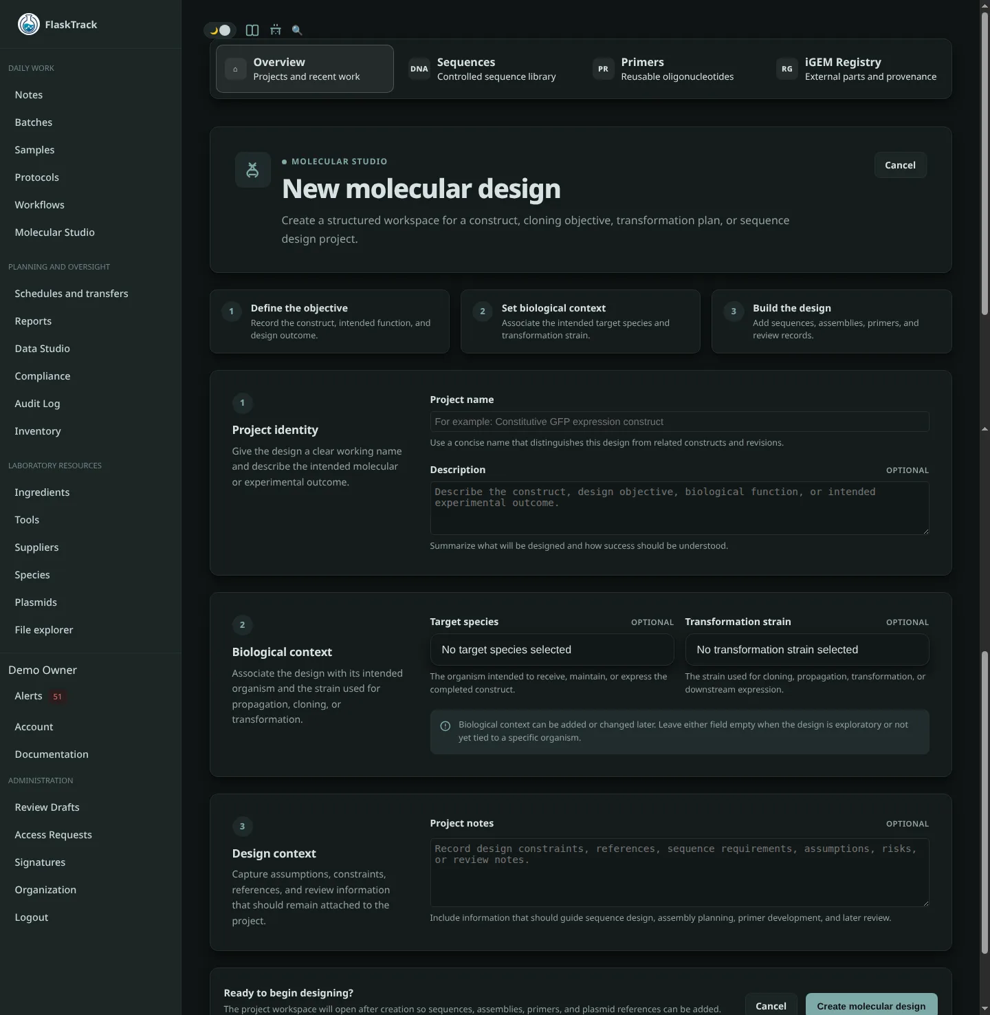Click the info icon in the biological context note

pyautogui.click(x=445, y=726)
